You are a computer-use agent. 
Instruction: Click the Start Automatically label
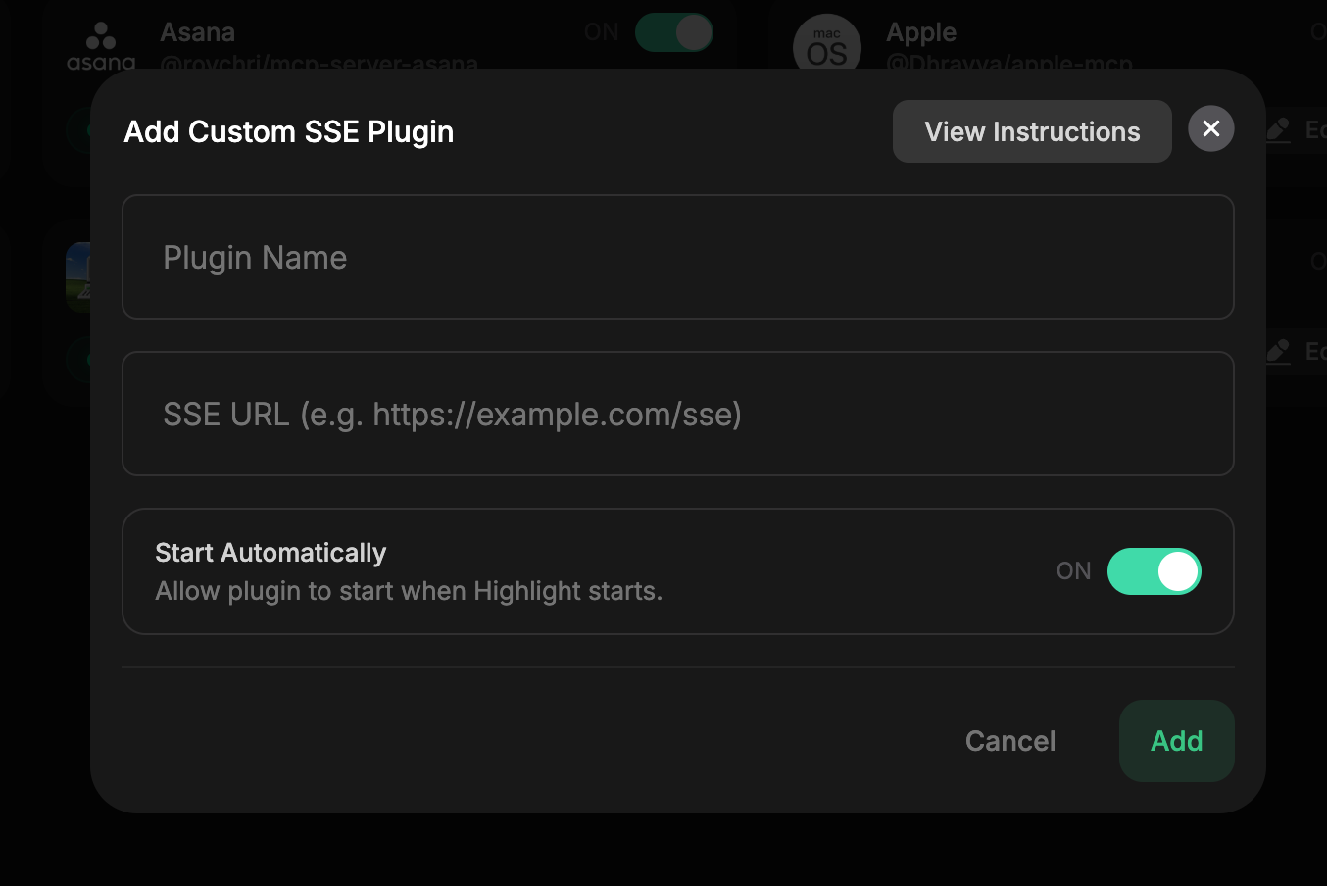point(270,553)
